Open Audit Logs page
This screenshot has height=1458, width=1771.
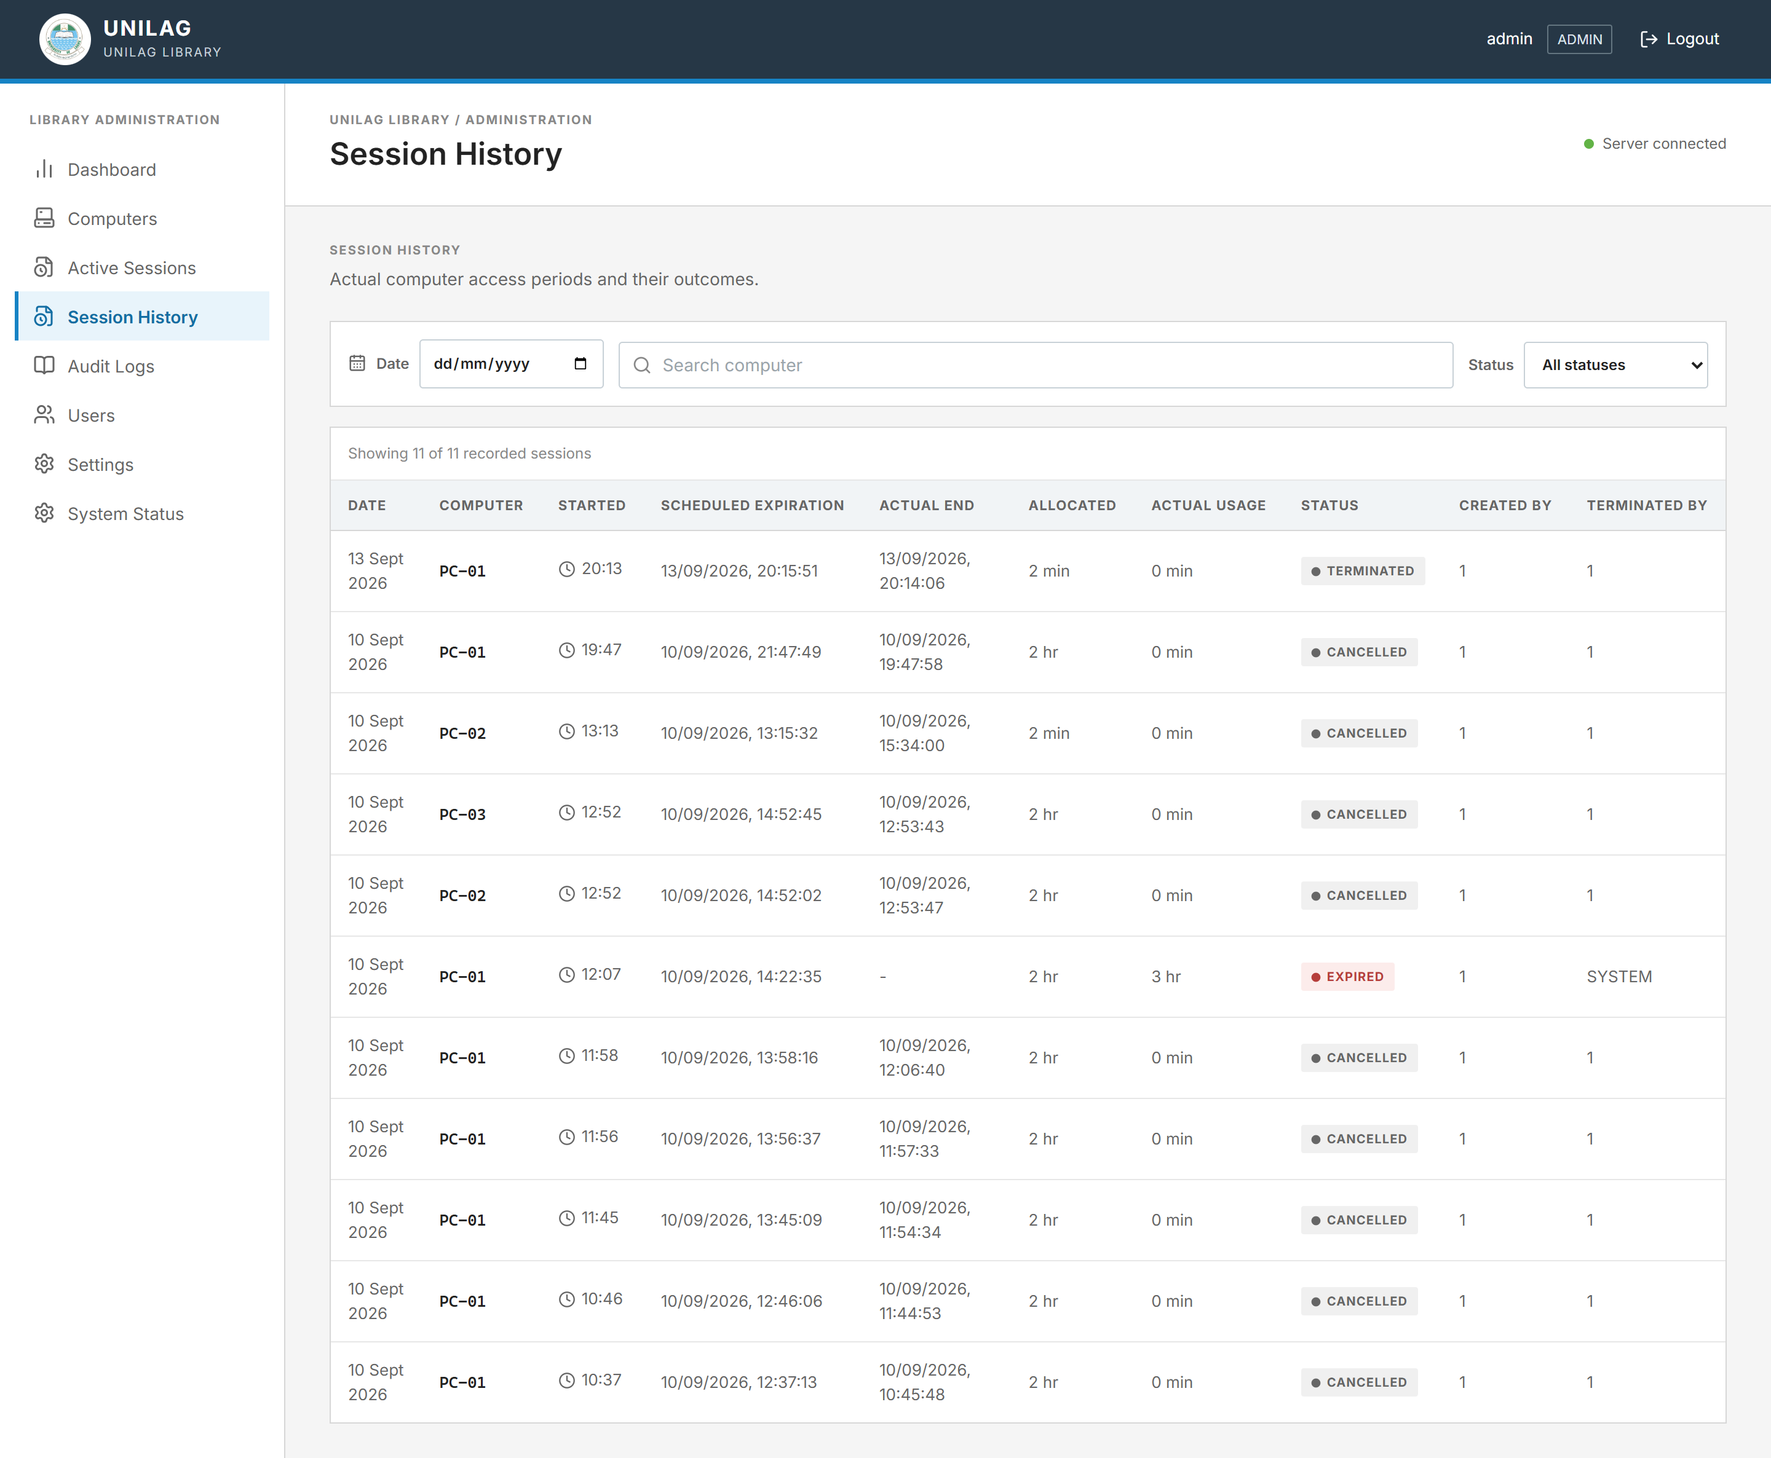pyautogui.click(x=142, y=366)
